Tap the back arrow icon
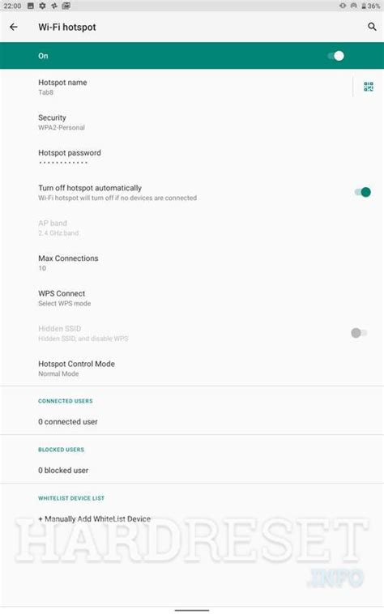 14,27
